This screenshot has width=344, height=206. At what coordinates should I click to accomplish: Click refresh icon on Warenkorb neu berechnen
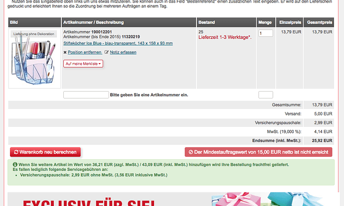(16, 152)
